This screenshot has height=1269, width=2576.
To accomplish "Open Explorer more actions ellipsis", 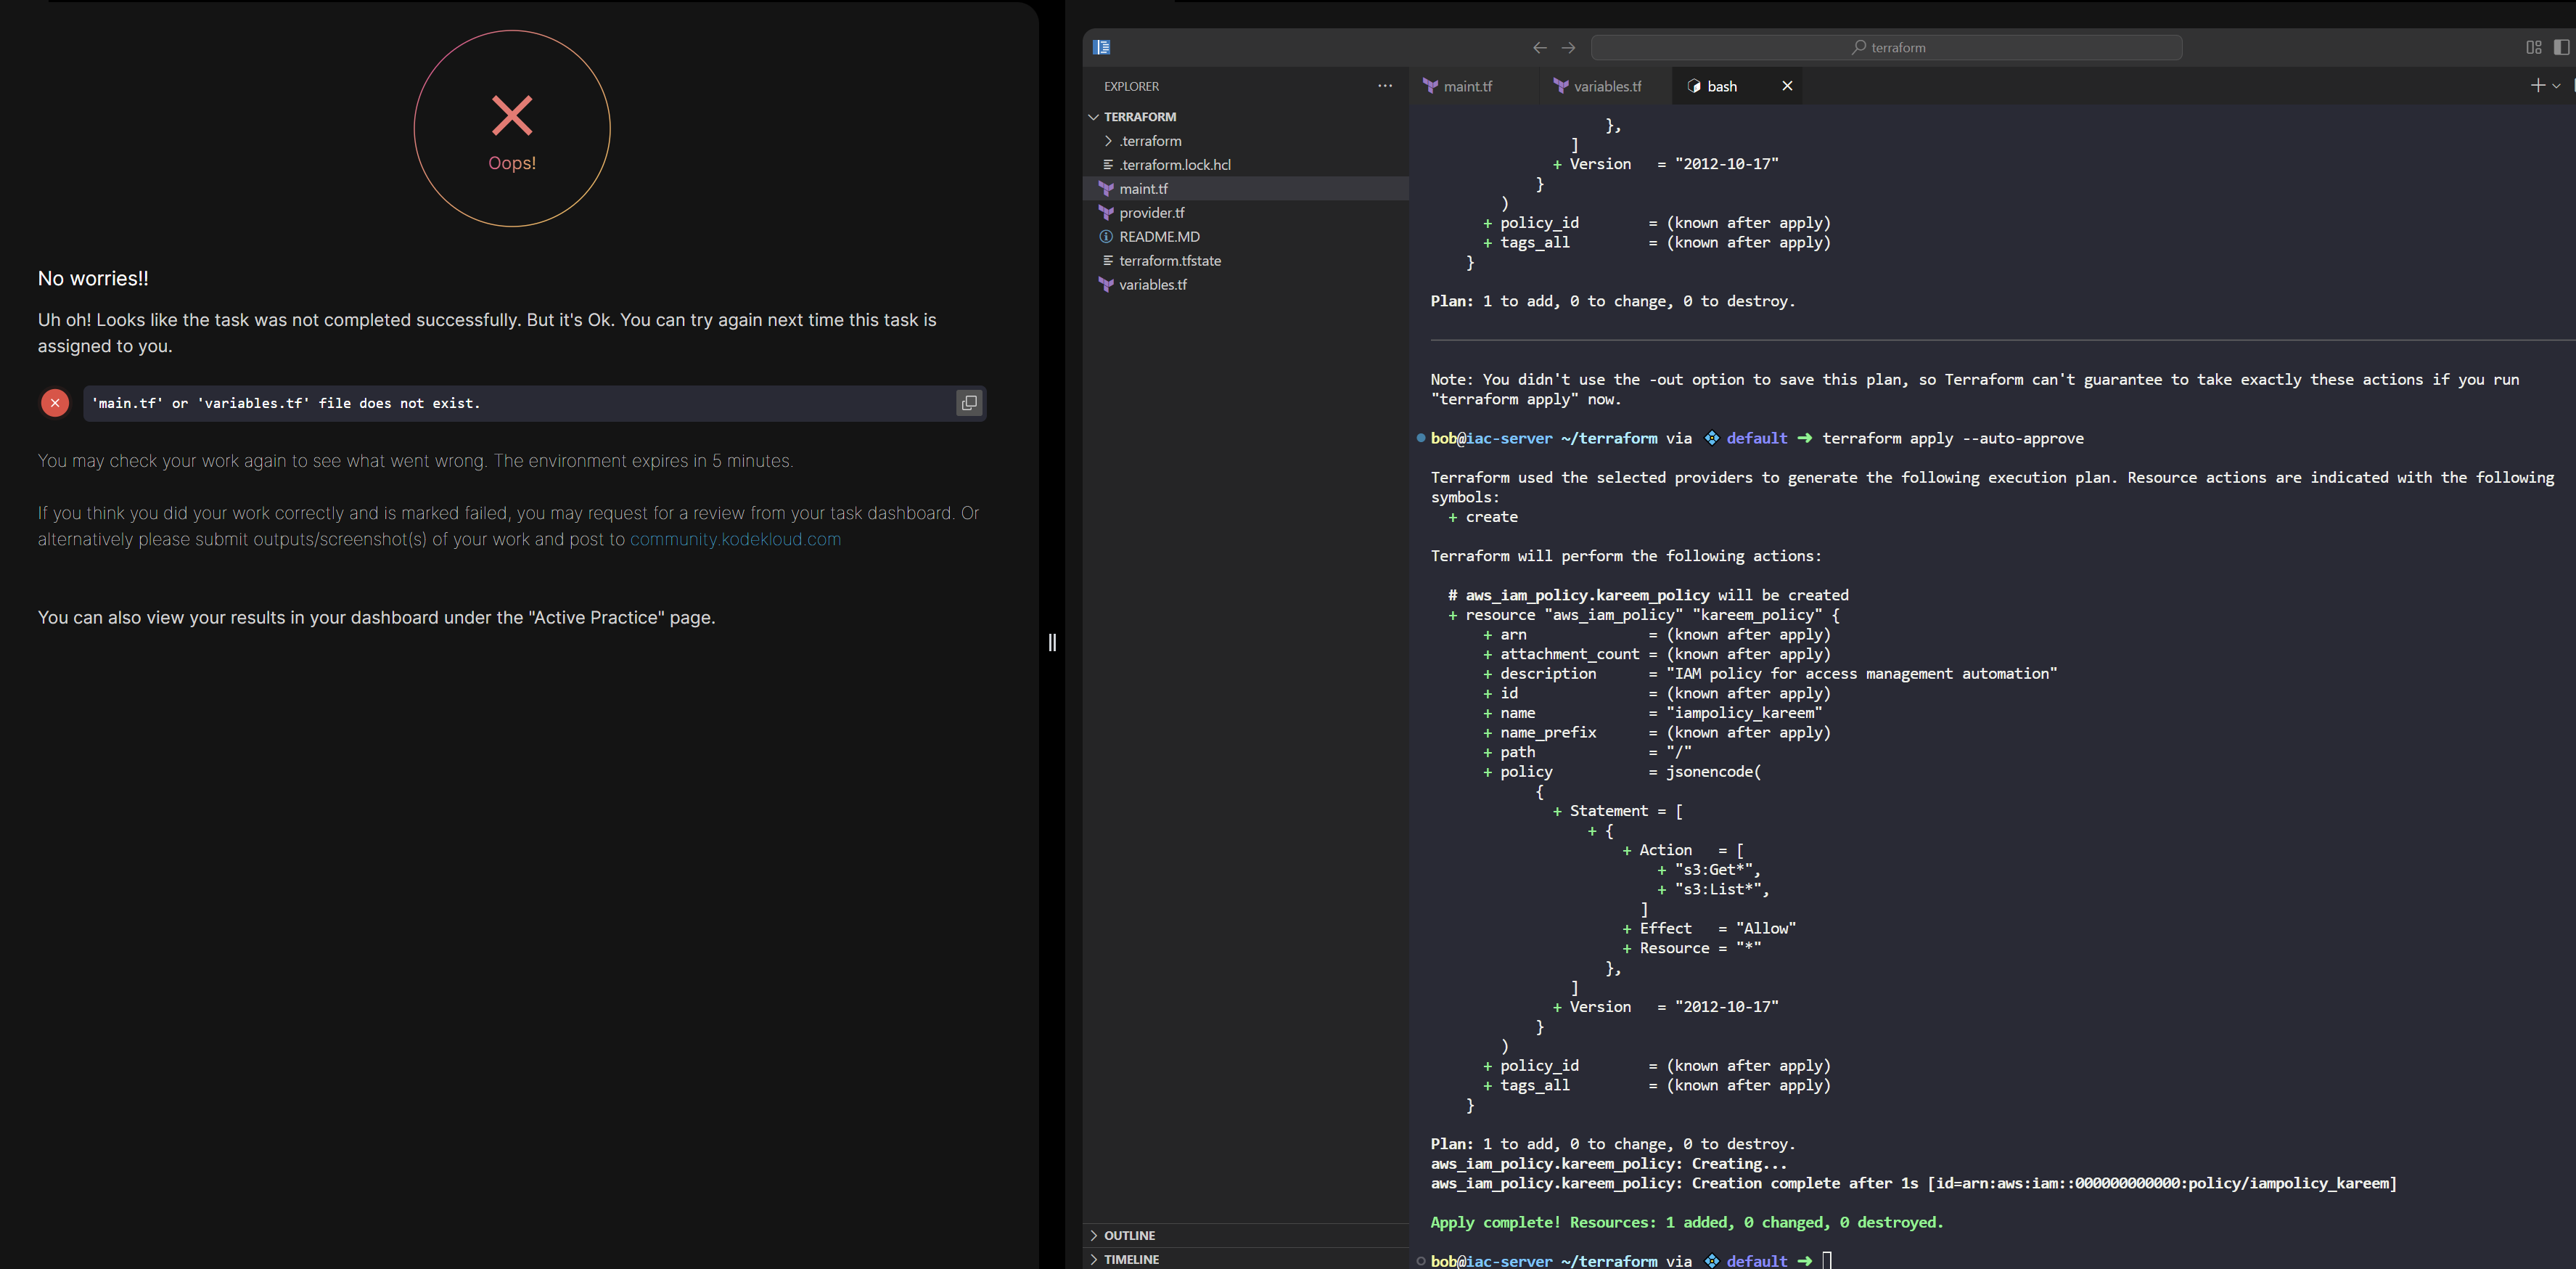I will pyautogui.click(x=1384, y=86).
